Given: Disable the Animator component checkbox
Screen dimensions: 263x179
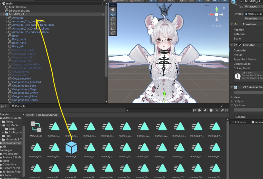Looking at the screenshot, I should click(x=240, y=45).
